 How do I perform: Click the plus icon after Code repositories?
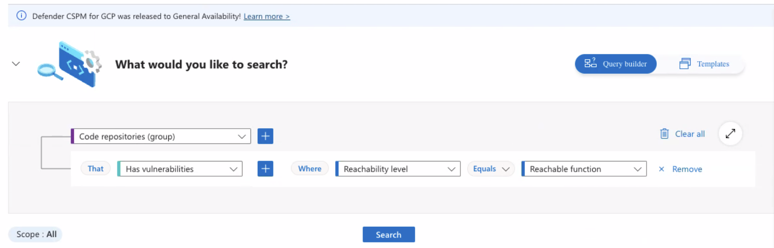(265, 136)
